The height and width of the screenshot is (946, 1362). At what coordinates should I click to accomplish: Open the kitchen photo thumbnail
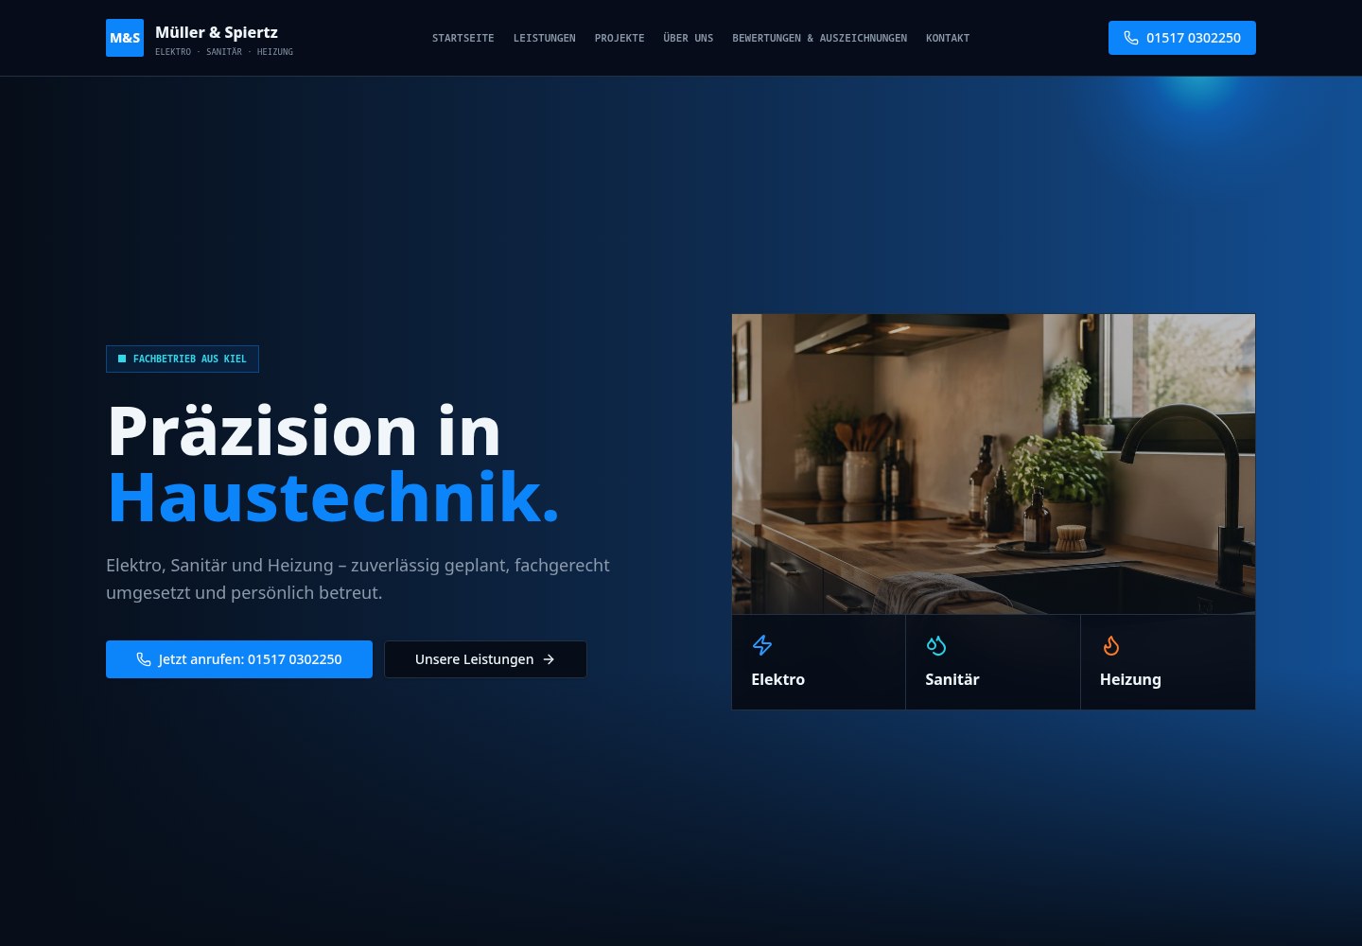click(x=993, y=464)
